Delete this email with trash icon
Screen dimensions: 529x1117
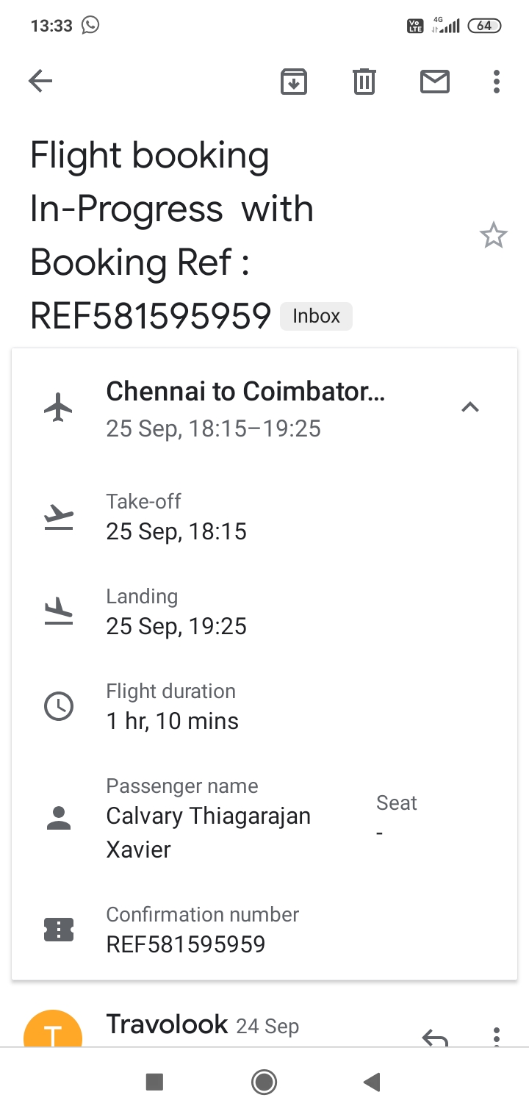coord(364,81)
